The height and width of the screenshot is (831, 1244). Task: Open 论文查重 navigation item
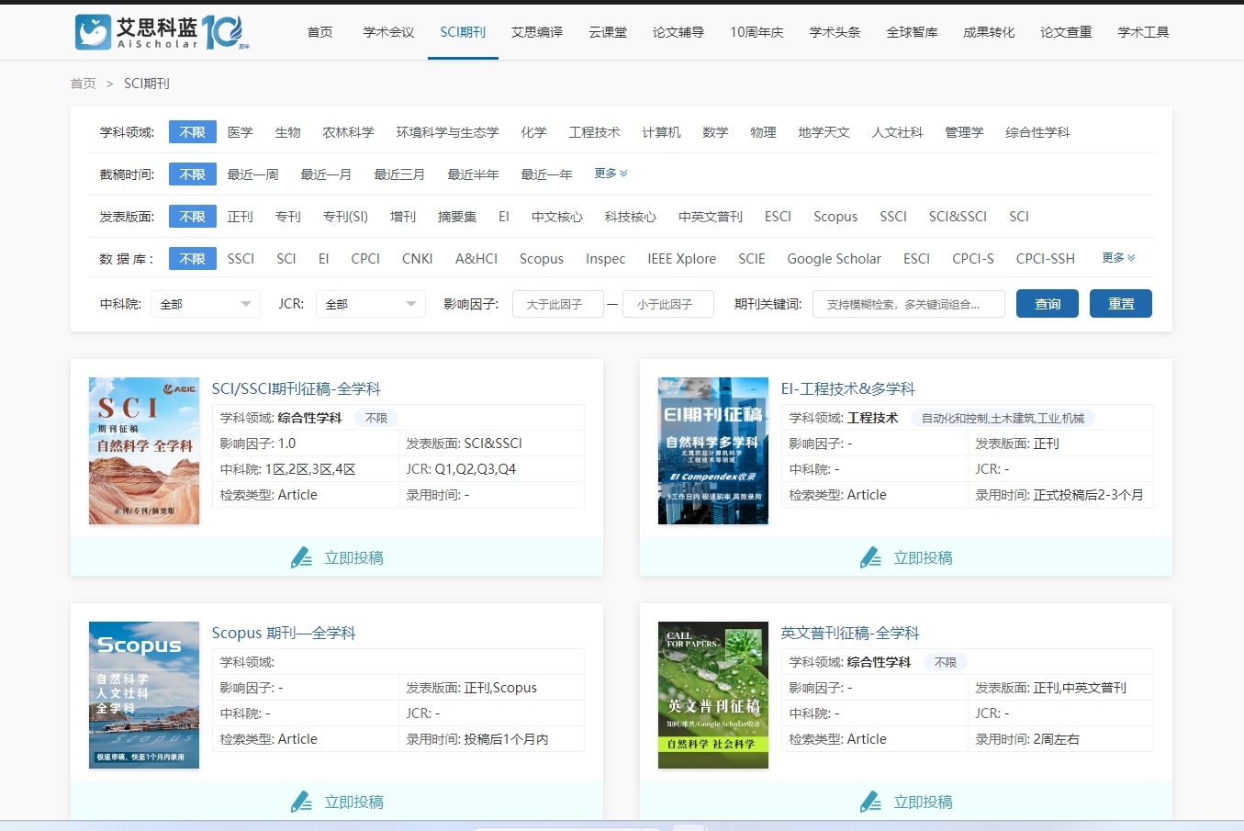pos(1066,32)
